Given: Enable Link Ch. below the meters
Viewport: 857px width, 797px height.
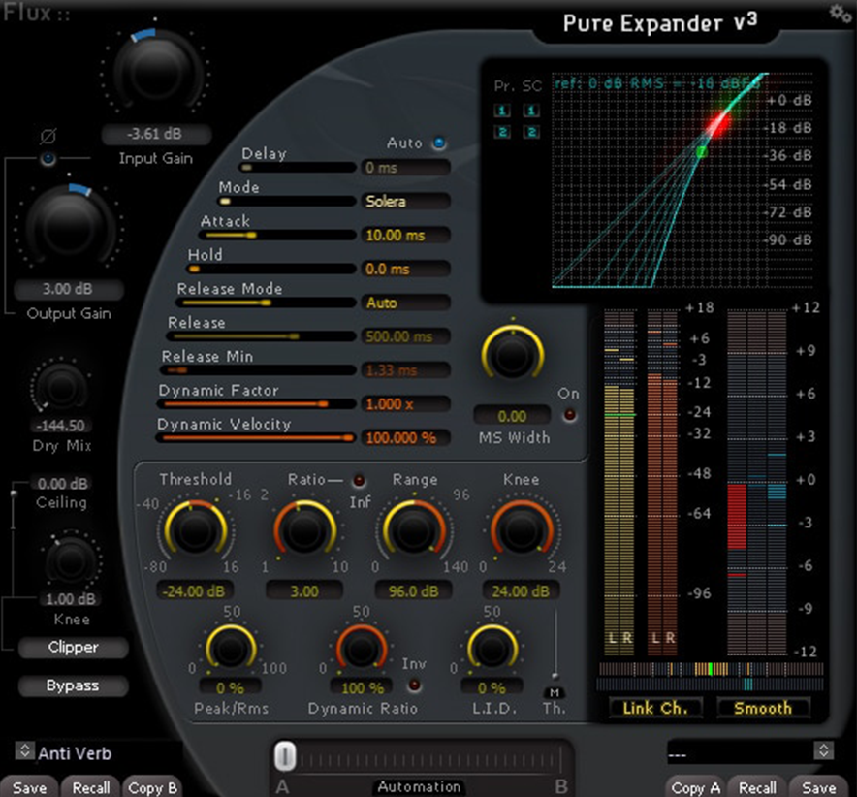Looking at the screenshot, I should pos(654,709).
